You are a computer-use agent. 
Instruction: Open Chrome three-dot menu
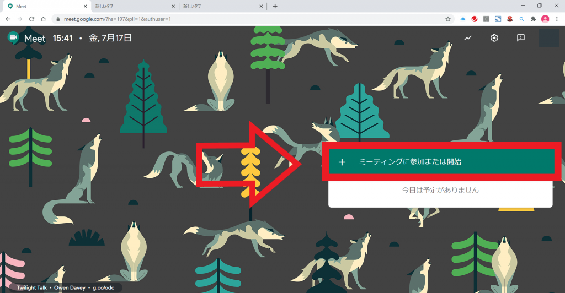coord(557,19)
